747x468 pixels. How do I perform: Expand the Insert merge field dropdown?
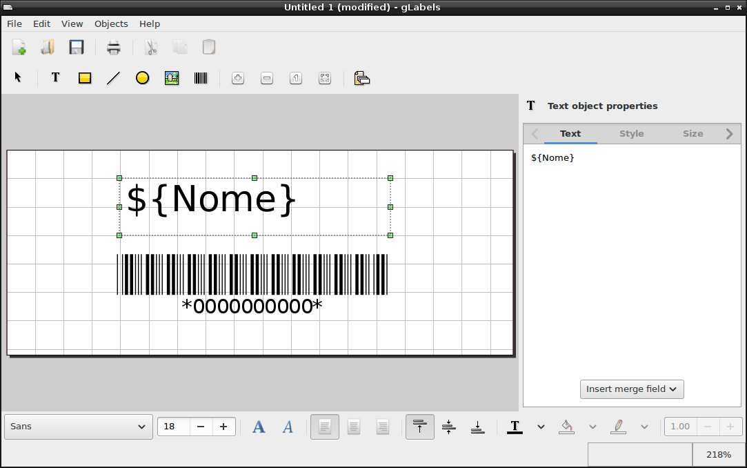(x=632, y=389)
